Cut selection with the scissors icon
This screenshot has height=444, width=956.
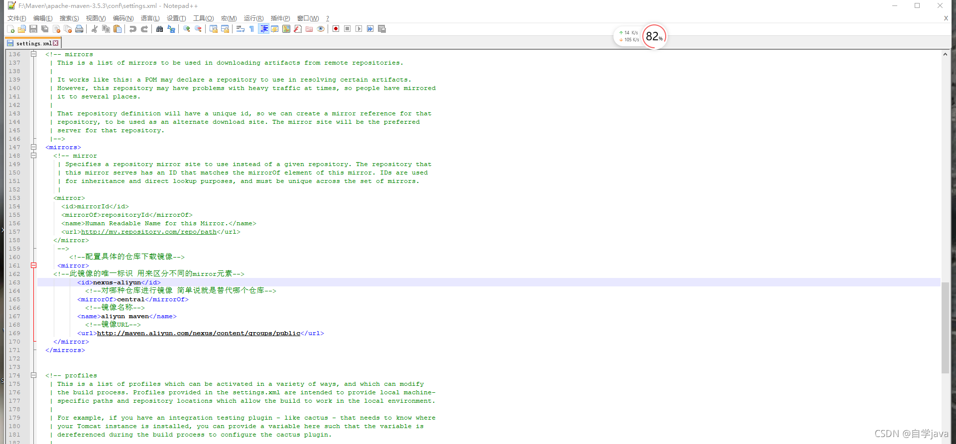[x=94, y=29]
